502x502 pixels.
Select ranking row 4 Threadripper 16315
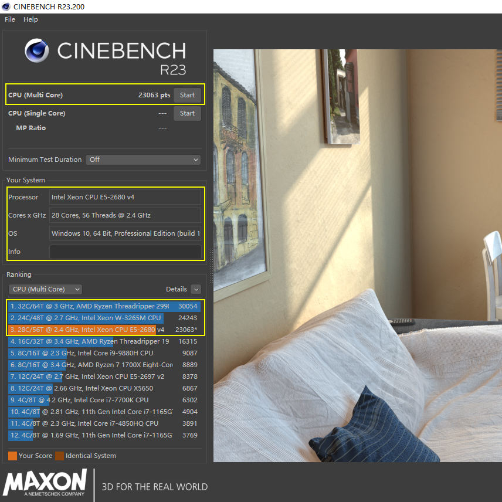click(x=104, y=341)
